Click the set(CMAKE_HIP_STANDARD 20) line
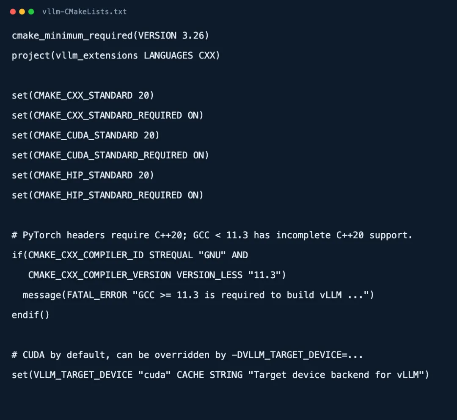The height and width of the screenshot is (420, 457). click(x=83, y=175)
